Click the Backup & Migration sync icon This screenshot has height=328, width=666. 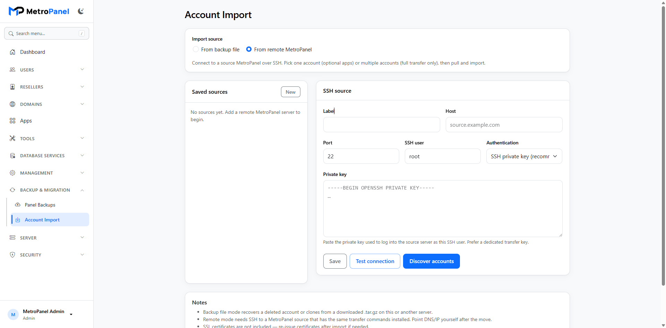(12, 190)
